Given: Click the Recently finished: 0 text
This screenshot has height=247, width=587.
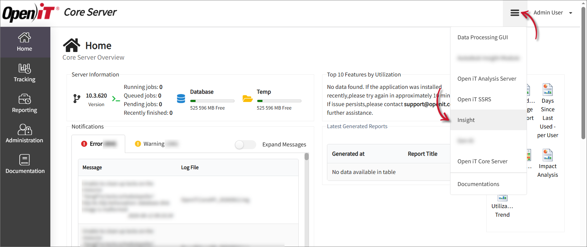Looking at the screenshot, I should pyautogui.click(x=148, y=113).
